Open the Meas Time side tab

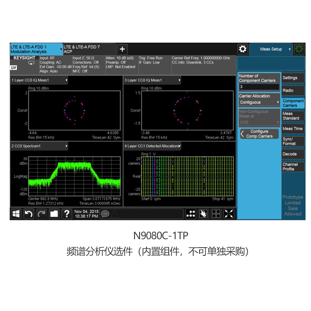293,129
